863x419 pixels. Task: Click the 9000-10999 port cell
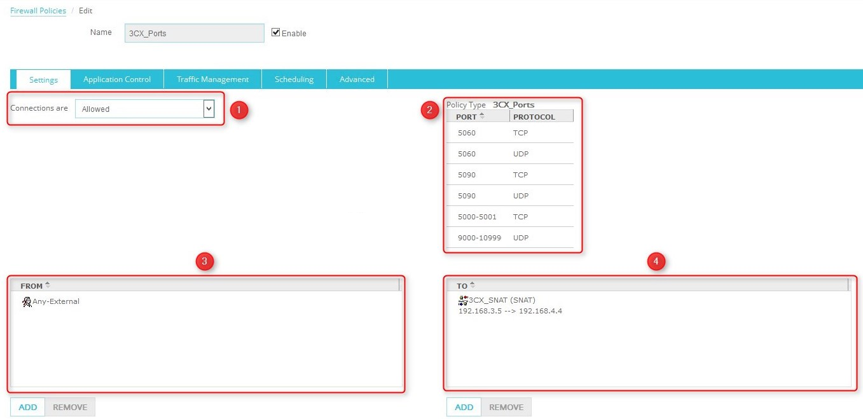coord(480,238)
